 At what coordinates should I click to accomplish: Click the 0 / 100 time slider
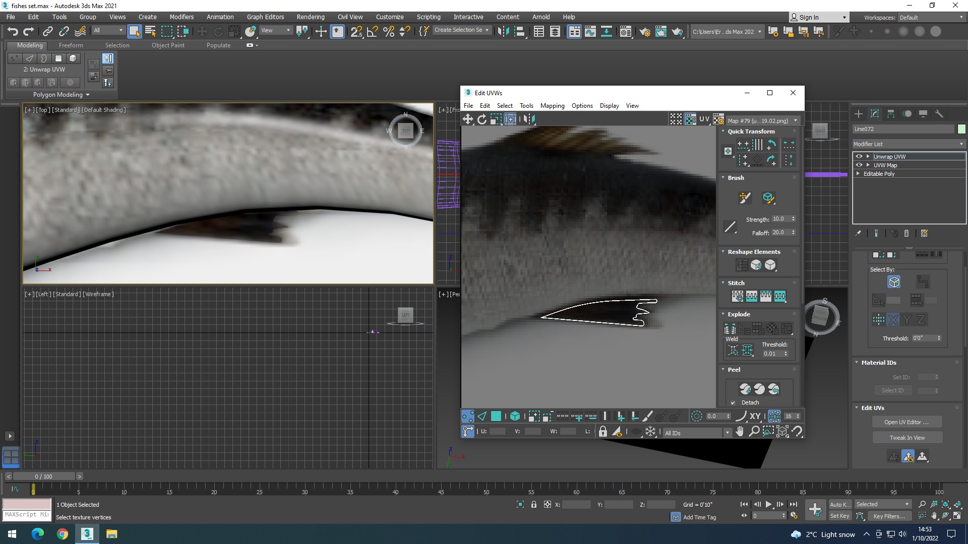tap(44, 477)
